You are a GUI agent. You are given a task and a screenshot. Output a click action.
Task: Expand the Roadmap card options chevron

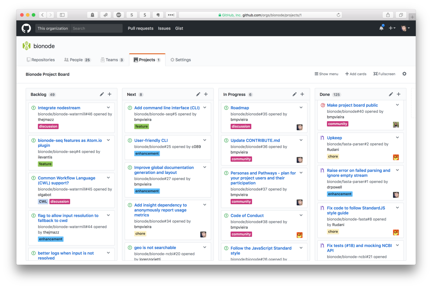301,107
